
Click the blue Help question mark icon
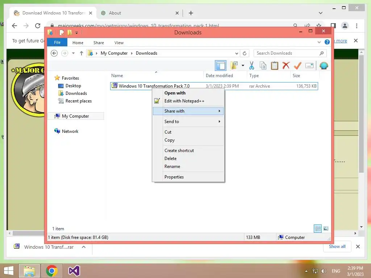327,42
